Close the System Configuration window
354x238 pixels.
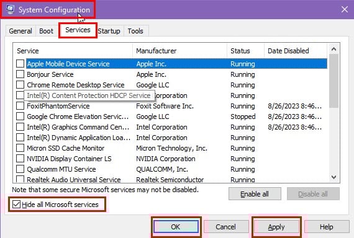pos(345,9)
